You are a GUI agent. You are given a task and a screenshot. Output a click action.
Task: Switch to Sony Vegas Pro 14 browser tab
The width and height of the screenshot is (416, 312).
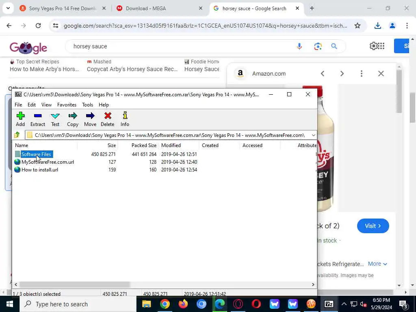(63, 9)
